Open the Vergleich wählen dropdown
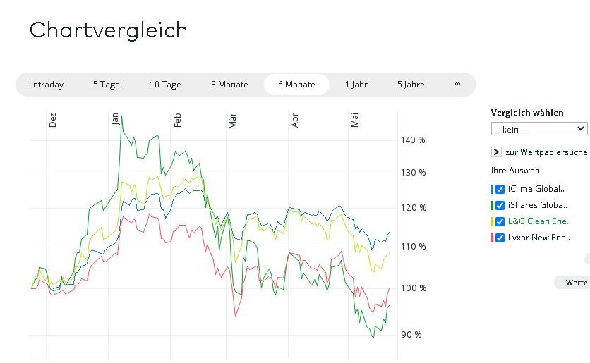Screen dimensions: 590x363 point(539,129)
